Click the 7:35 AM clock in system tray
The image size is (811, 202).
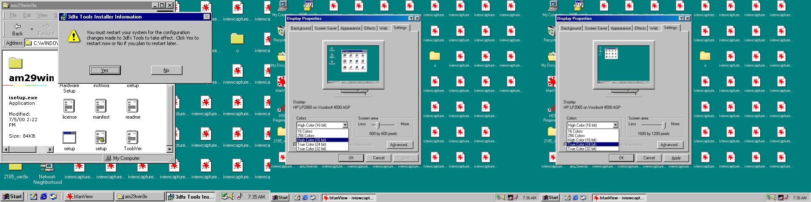point(256,197)
